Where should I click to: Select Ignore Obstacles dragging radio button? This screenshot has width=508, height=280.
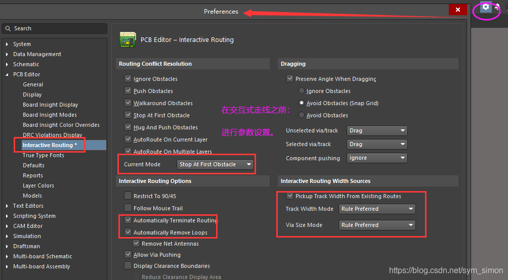302,91
